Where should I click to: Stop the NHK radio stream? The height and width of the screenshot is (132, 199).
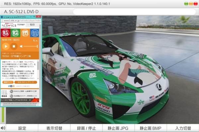pos(14,46)
